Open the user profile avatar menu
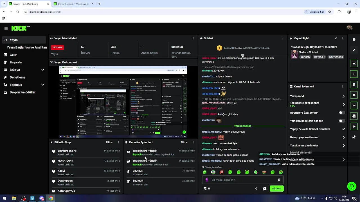The image size is (360, 202). (350, 28)
